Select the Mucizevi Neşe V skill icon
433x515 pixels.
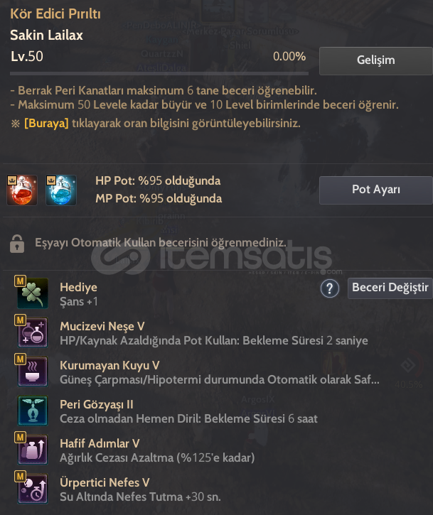[33, 332]
